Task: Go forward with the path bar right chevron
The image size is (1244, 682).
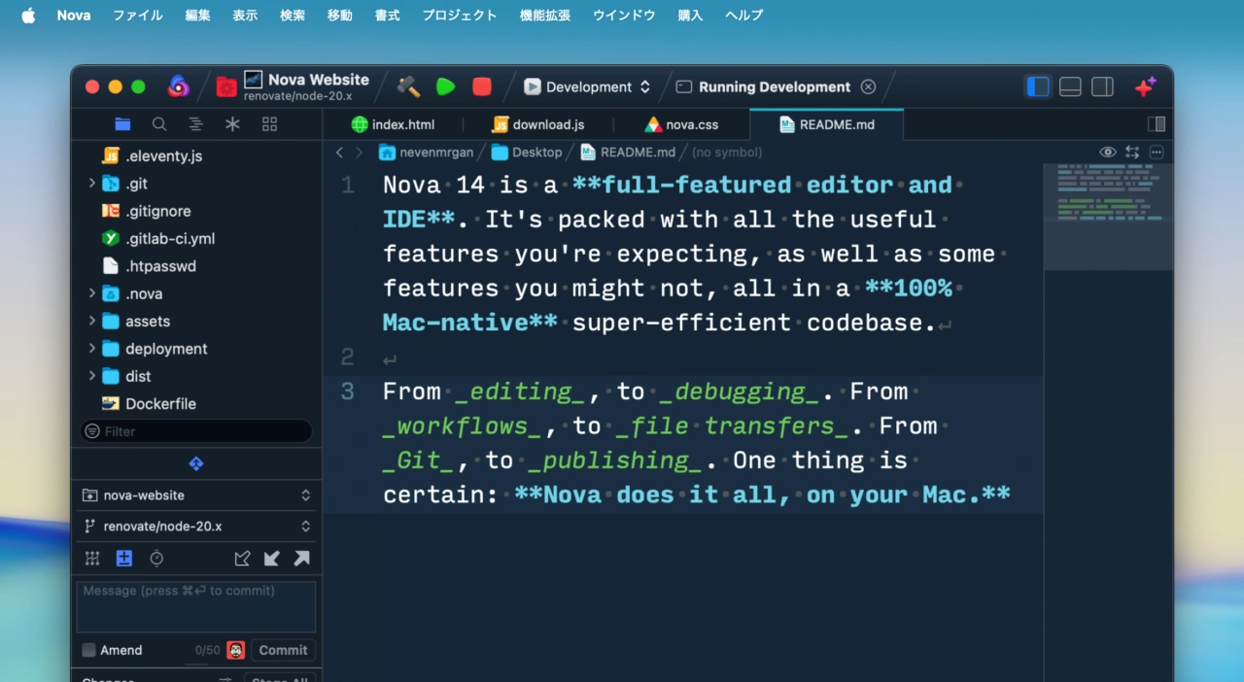Action: pyautogui.click(x=359, y=153)
